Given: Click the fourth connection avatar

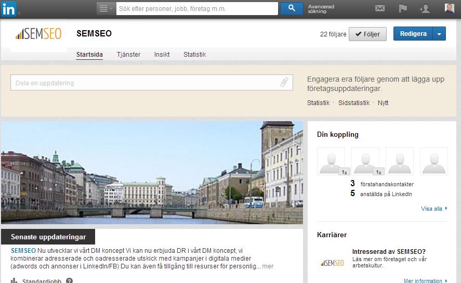Looking at the screenshot, I should pos(434,161).
